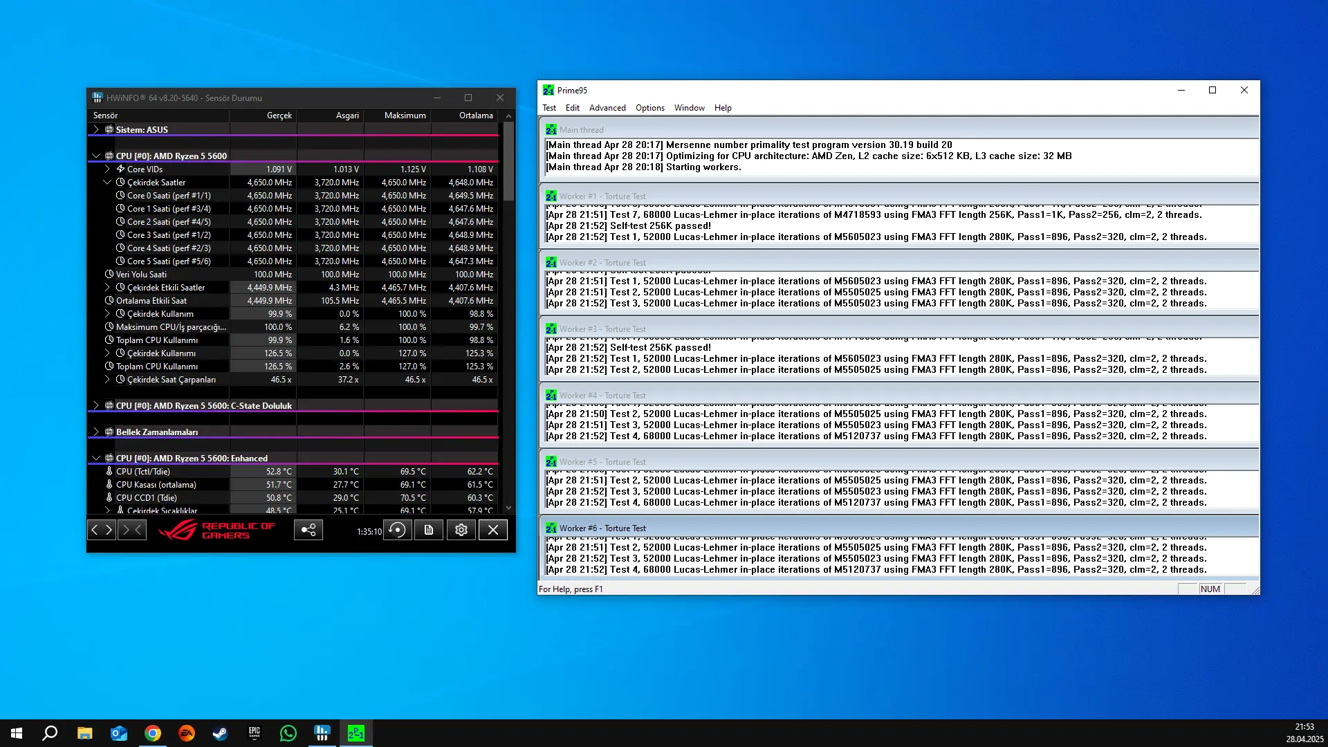This screenshot has height=747, width=1328.
Task: Select the CPU CCD1 (Tdie) row
Action: pos(293,497)
